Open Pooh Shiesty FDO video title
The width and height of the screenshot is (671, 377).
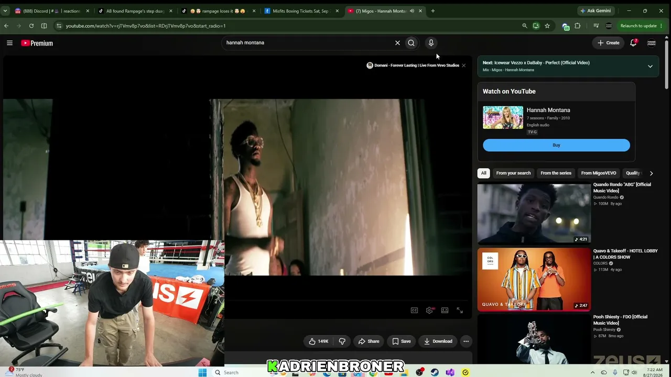(x=621, y=320)
